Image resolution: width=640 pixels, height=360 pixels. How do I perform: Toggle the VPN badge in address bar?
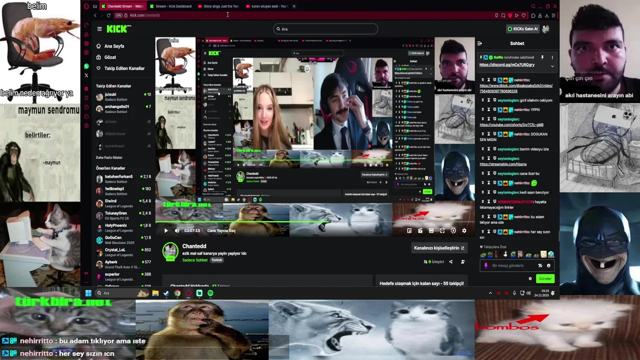point(118,15)
